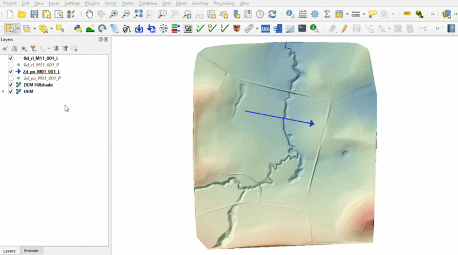Open the Plugins menu
Viewport: 458px width, 255px height.
coord(92,3)
